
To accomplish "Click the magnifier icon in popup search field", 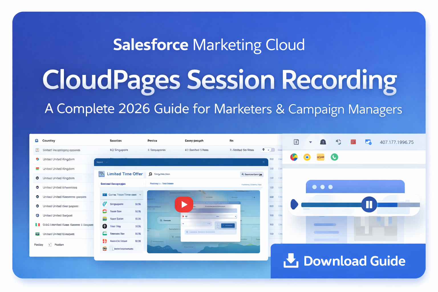I will [150, 174].
